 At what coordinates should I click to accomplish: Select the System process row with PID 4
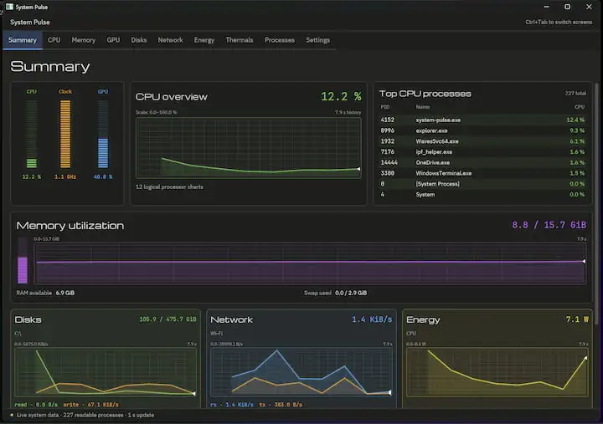tap(482, 195)
